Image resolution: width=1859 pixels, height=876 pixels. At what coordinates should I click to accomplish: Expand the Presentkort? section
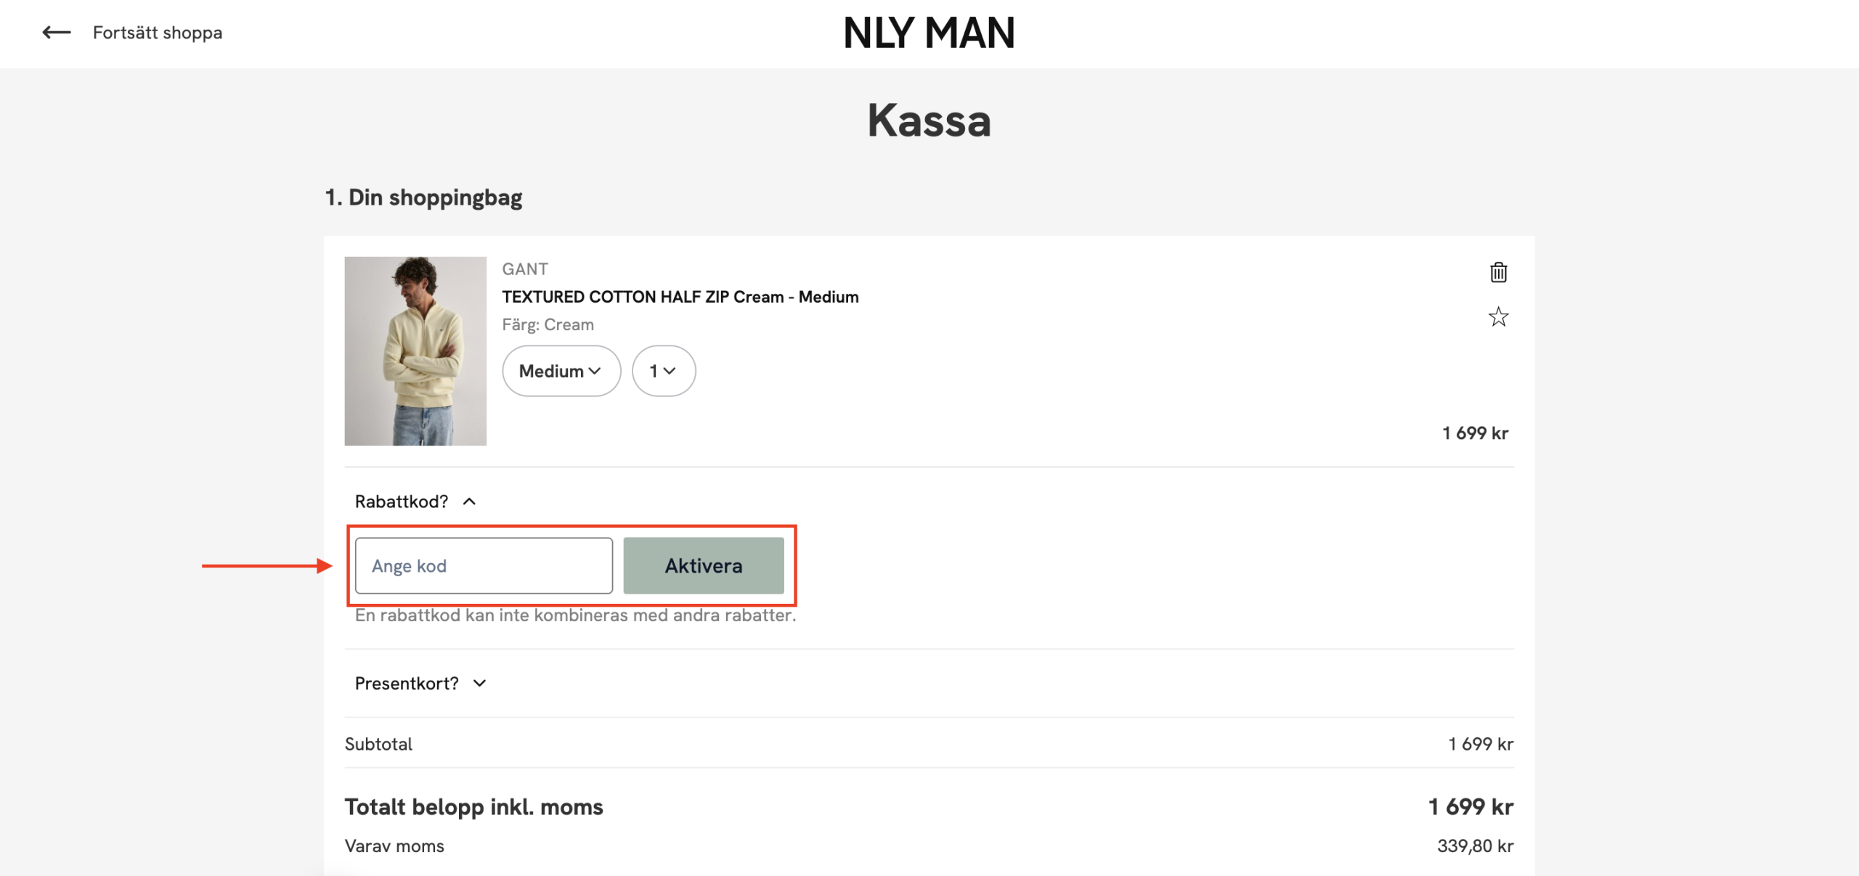coord(407,683)
